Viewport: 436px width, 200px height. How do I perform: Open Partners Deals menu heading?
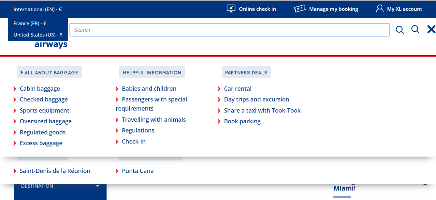coord(246,73)
